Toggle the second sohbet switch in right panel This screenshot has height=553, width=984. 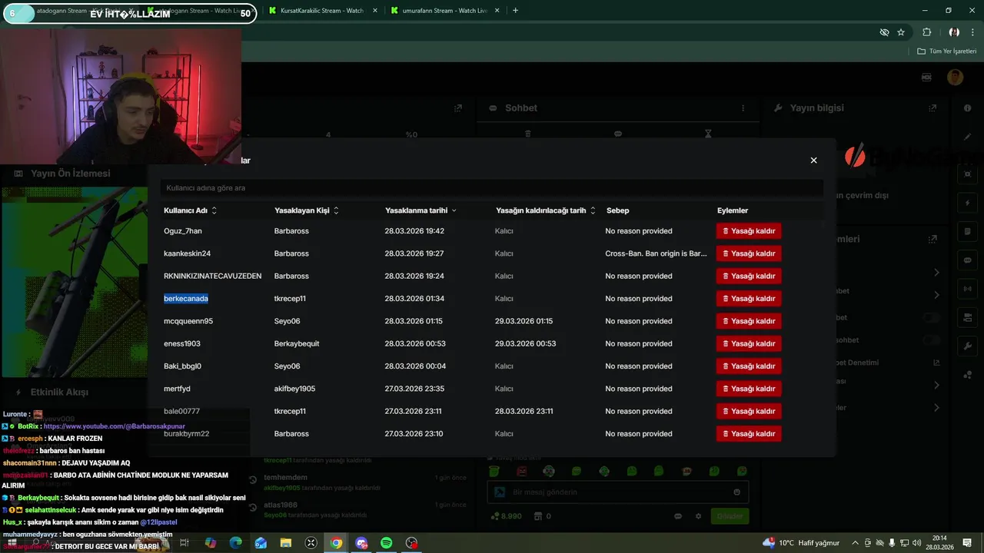[x=931, y=340]
